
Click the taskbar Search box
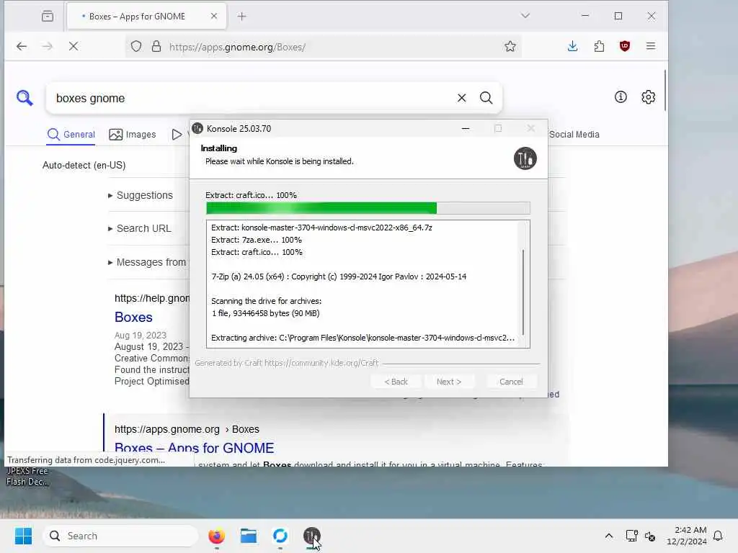(x=121, y=536)
